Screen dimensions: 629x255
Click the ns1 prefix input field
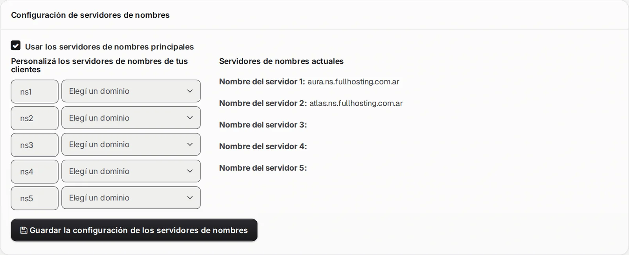tap(35, 91)
